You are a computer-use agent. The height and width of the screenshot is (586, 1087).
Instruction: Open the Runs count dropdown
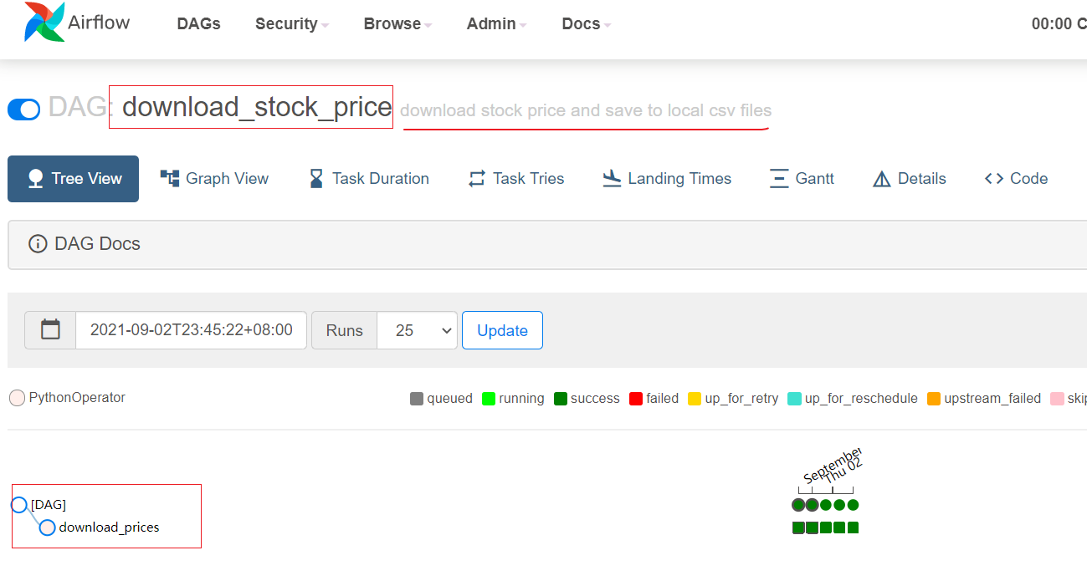pos(417,330)
